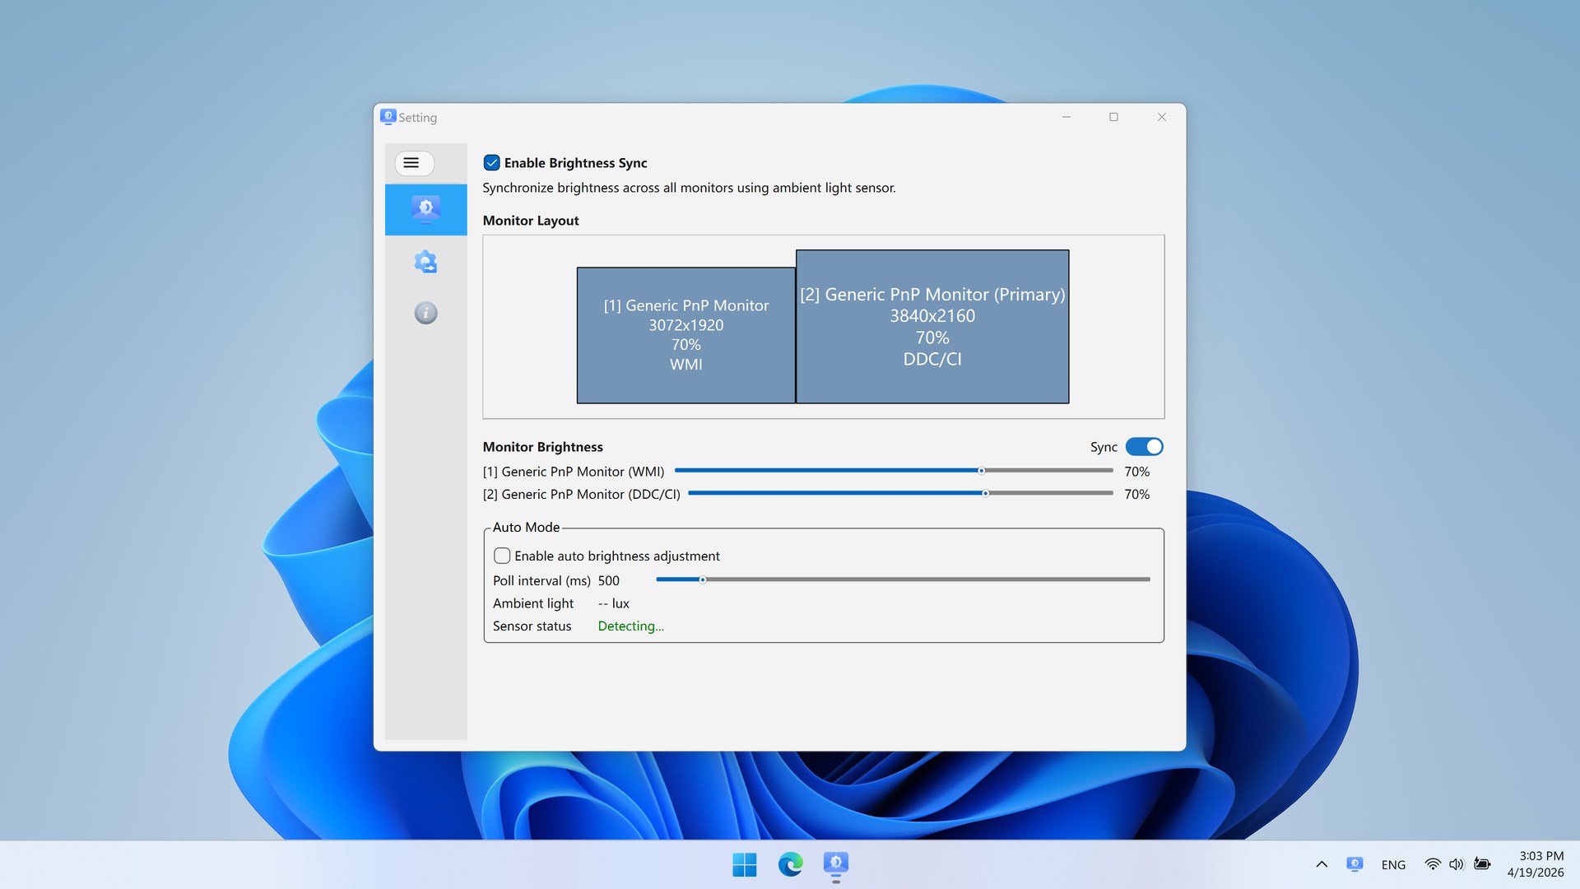Expand the hidden tray icons chevron
1580x889 pixels.
coord(1322,864)
